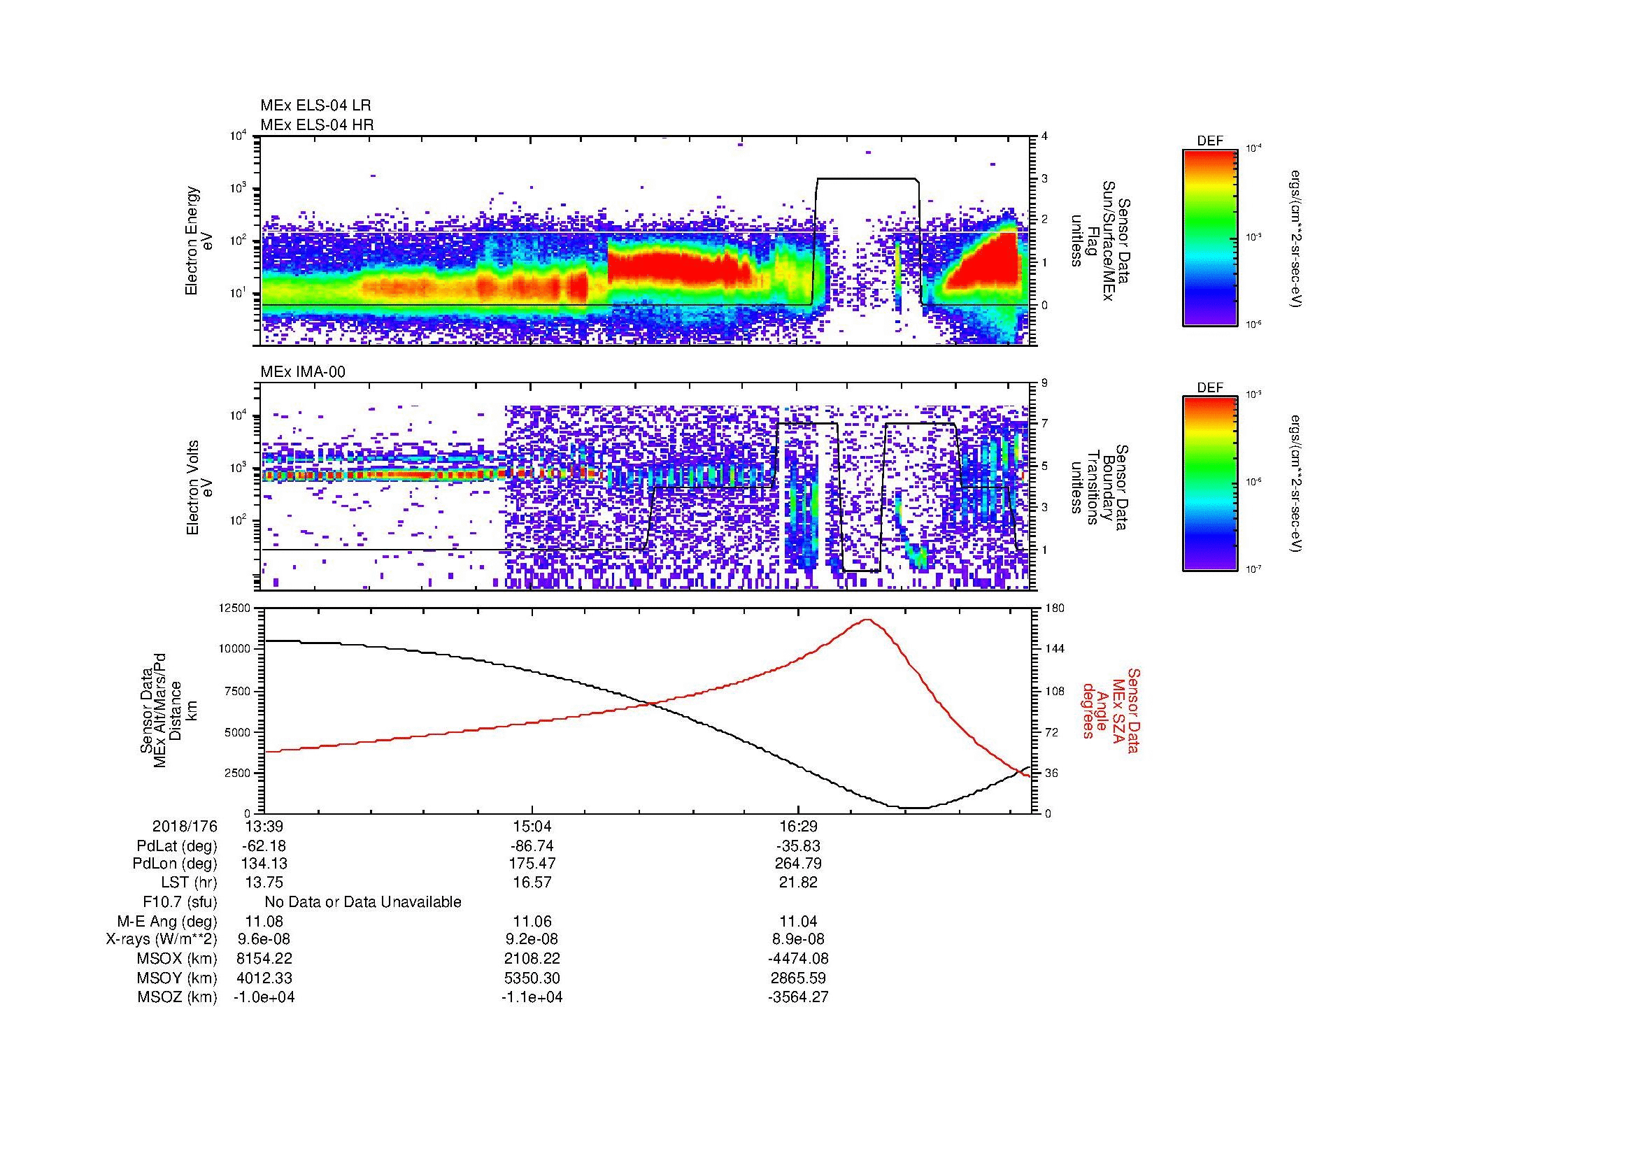Image resolution: width=1636 pixels, height=1156 pixels.
Task: Click the MSOX value '2108.22'
Action: coord(532,959)
